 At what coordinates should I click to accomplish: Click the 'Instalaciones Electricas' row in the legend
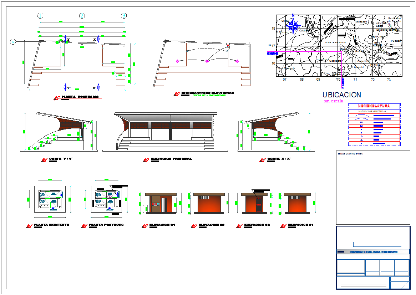(x=374, y=111)
